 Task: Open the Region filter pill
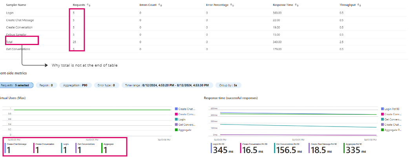[46, 85]
